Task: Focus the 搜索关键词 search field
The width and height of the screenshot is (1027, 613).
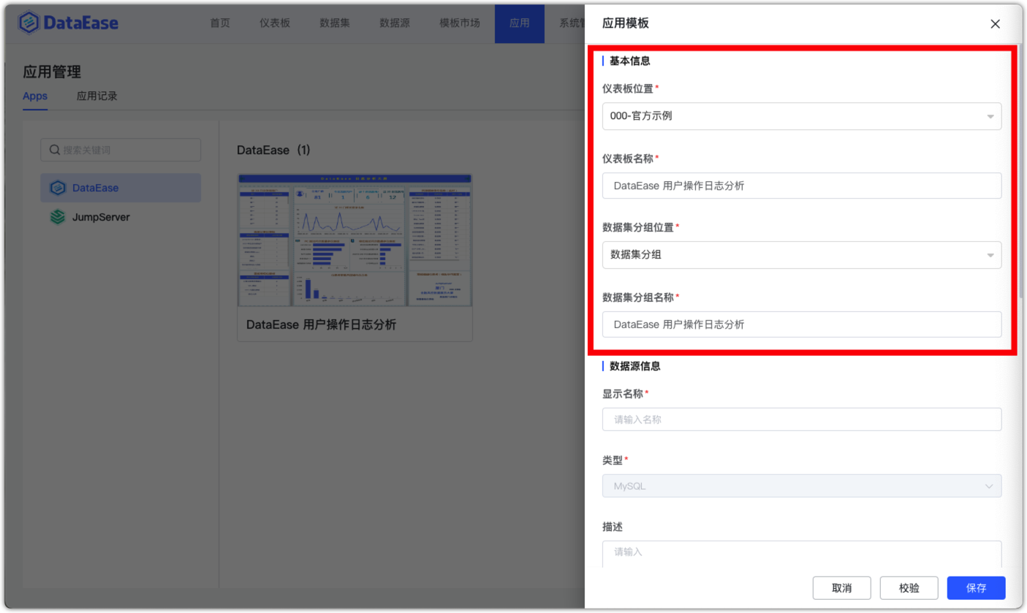Action: pos(121,150)
